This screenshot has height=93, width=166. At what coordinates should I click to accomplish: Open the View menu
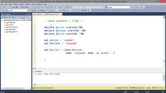[10, 4]
